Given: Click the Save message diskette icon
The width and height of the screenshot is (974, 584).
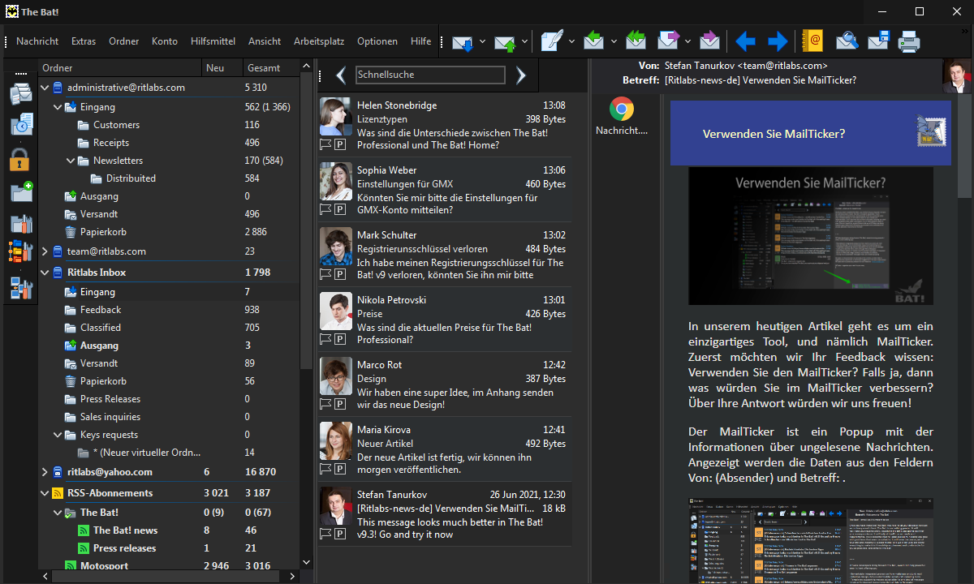Looking at the screenshot, I should click(x=878, y=41).
